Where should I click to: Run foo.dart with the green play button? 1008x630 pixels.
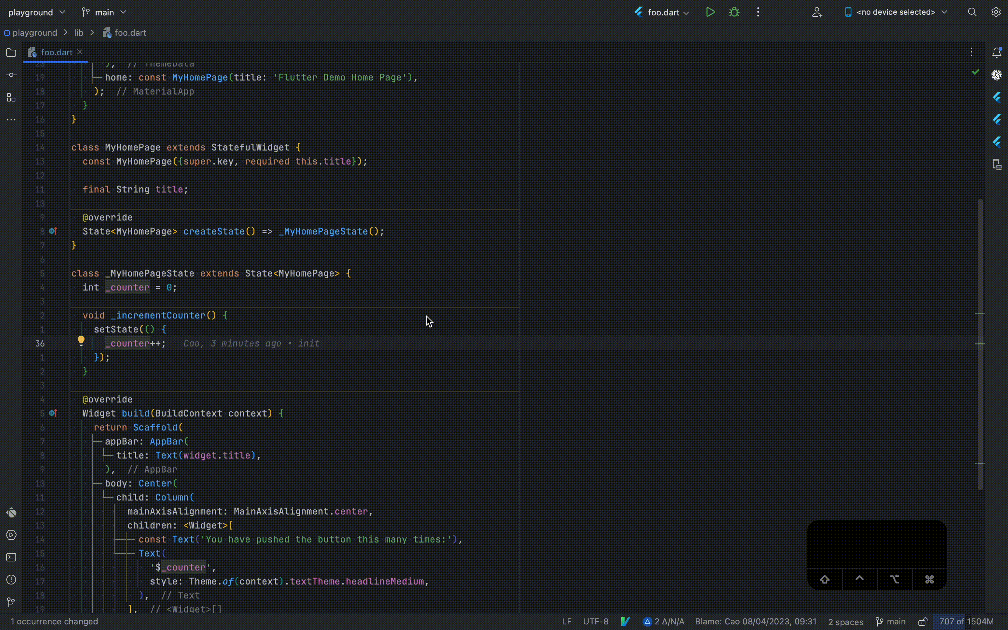(710, 12)
